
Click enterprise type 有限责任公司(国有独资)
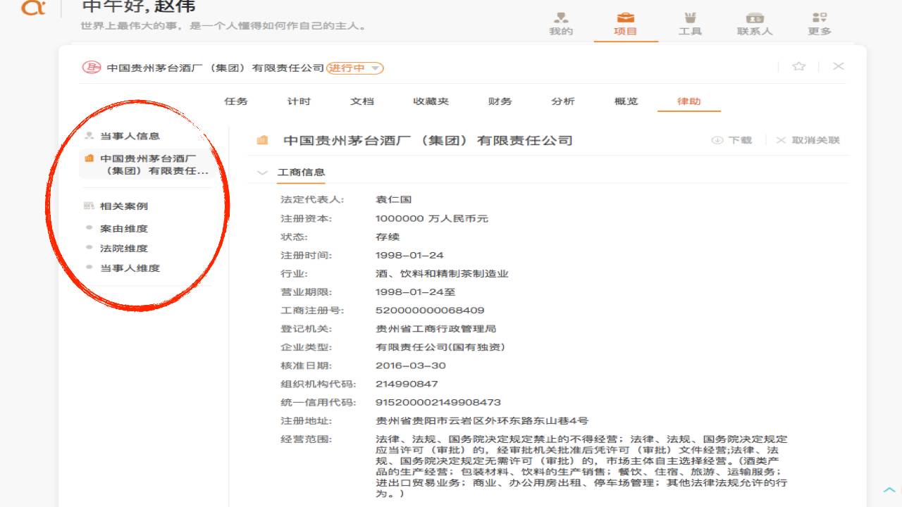440,347
